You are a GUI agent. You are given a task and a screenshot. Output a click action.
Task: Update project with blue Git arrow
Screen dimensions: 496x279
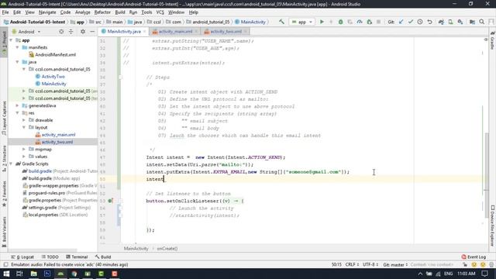(x=401, y=22)
